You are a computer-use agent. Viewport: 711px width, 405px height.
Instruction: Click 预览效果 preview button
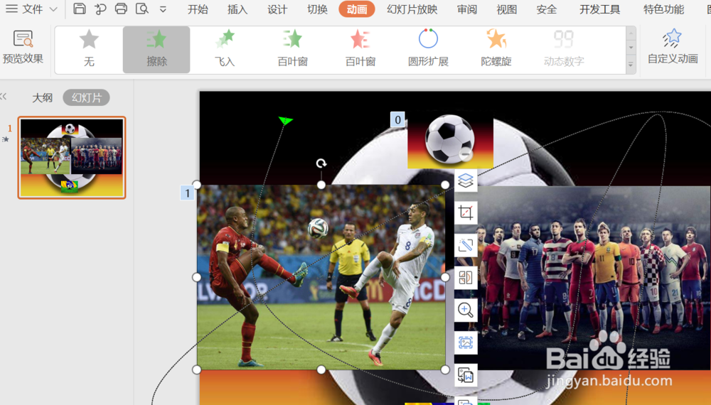[x=23, y=47]
